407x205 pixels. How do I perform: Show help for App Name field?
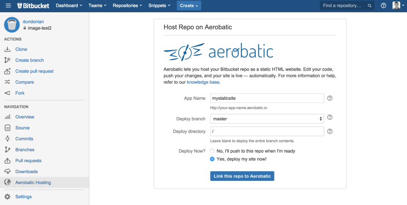[x=330, y=98]
